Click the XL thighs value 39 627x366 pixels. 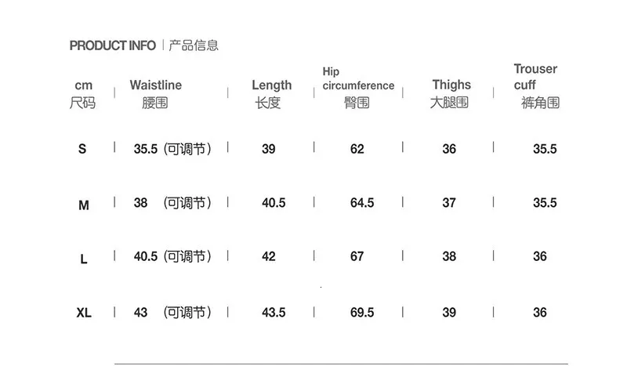point(449,312)
